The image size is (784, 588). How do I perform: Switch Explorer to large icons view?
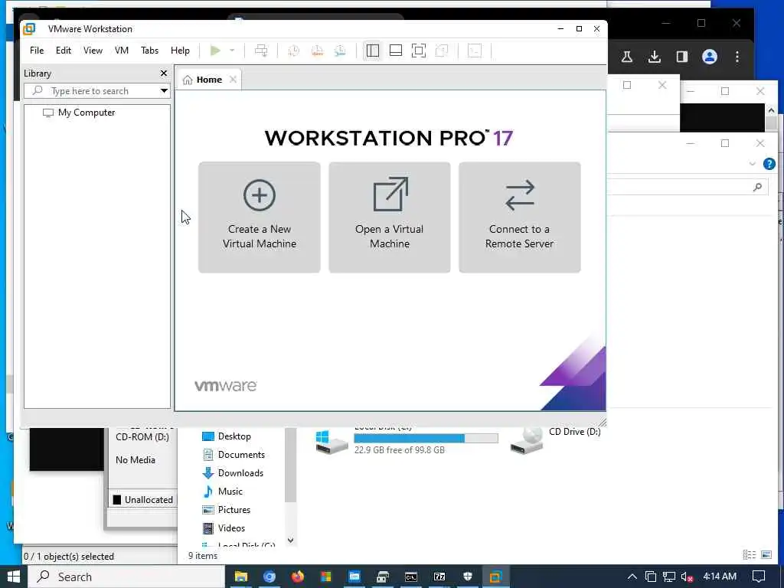[x=766, y=554]
